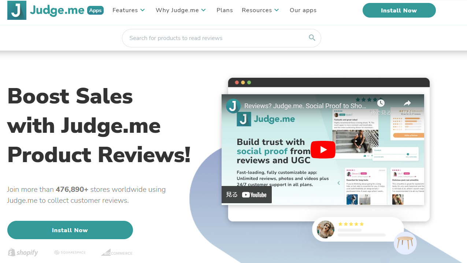This screenshot has height=263, width=467.
Task: Expand the Resources dropdown menu
Action: pos(260,10)
